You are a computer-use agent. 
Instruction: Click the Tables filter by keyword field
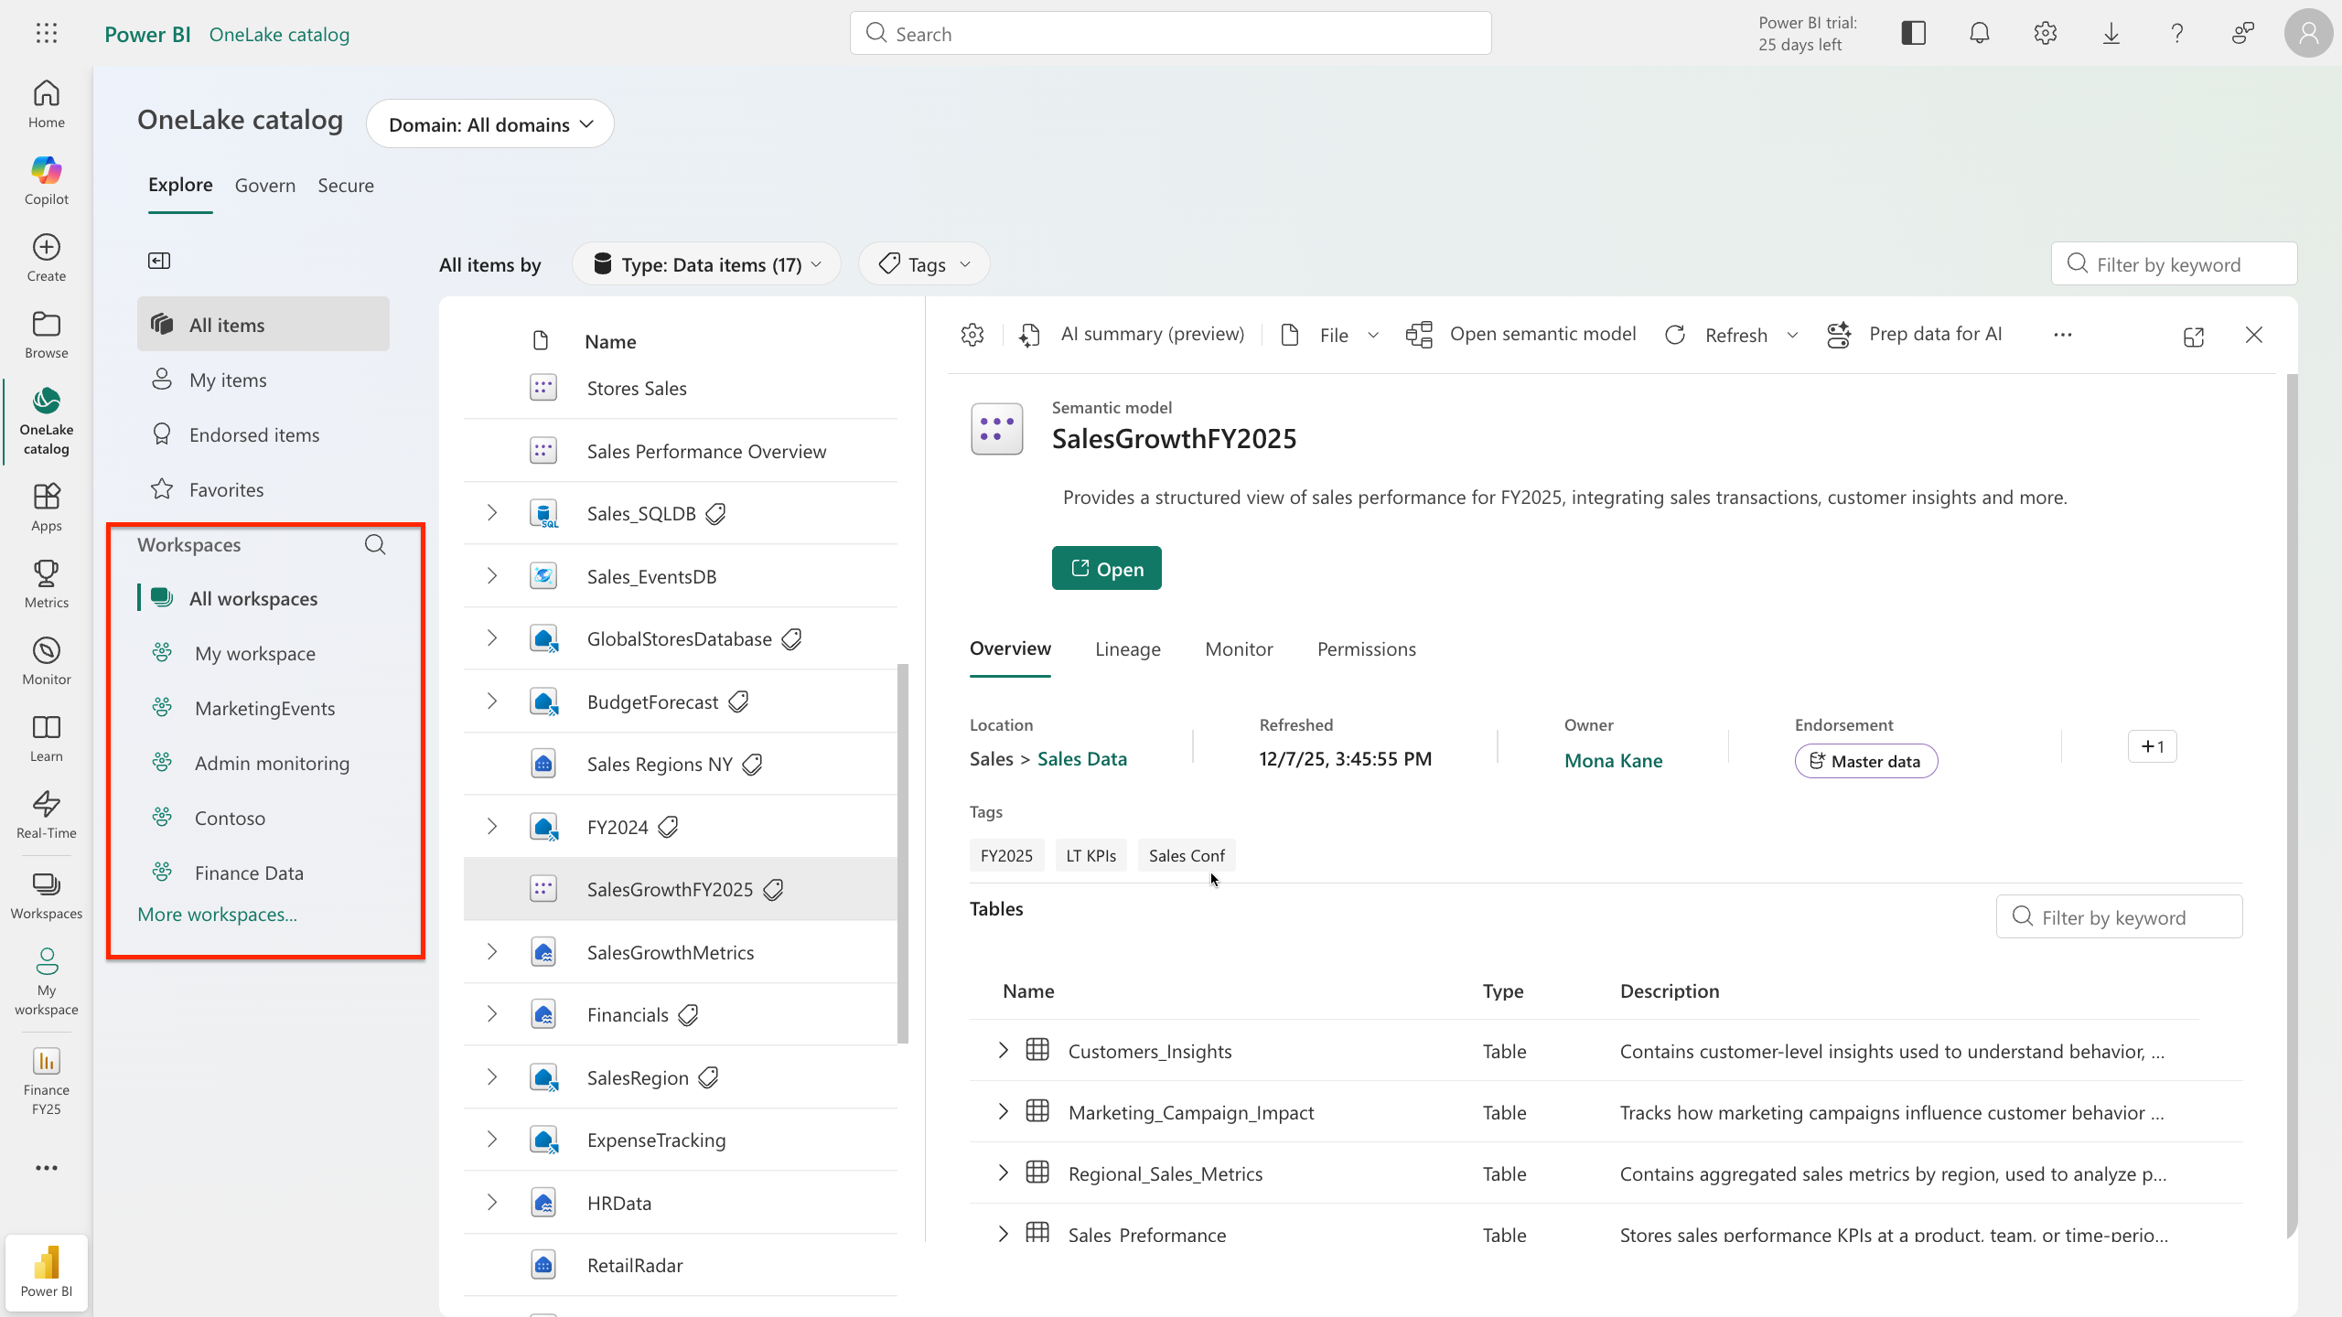pyautogui.click(x=2119, y=916)
